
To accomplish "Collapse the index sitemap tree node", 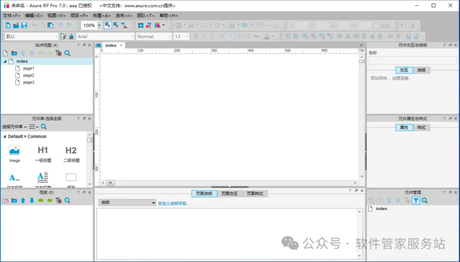I will click(x=5, y=62).
